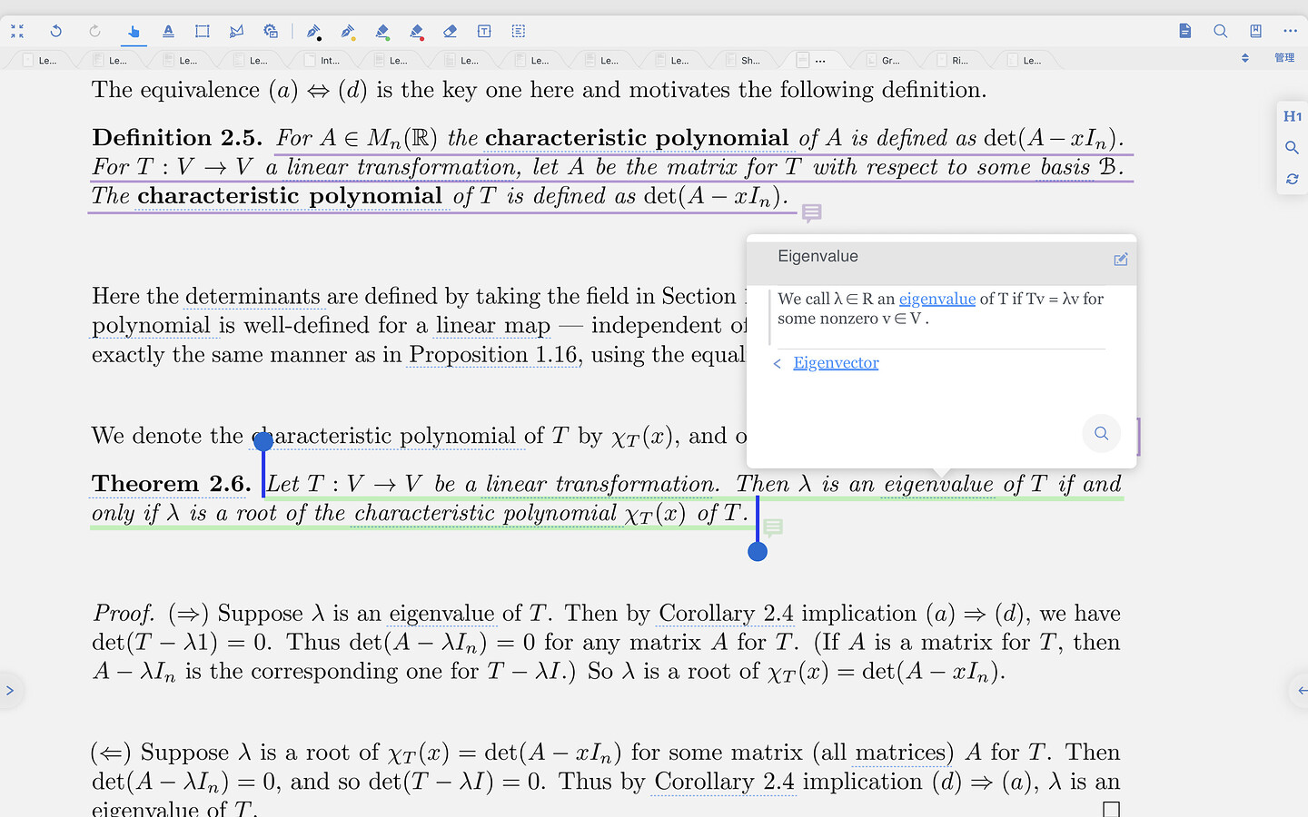This screenshot has width=1308, height=817.
Task: Open the purple comment note bubble
Action: click(812, 213)
